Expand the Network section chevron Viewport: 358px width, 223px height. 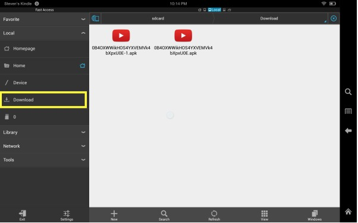(83, 146)
